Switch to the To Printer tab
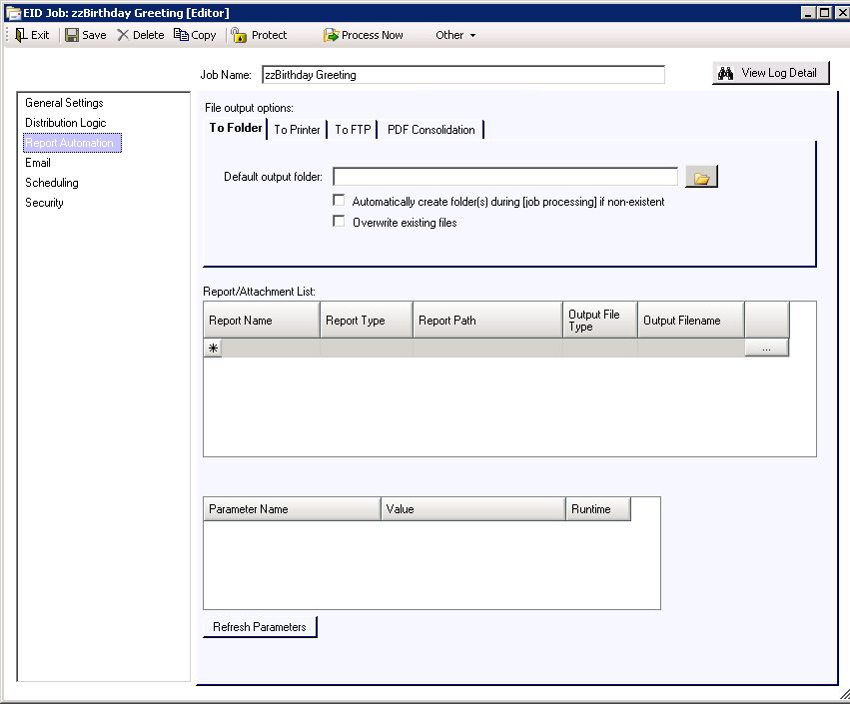The image size is (850, 704). click(x=297, y=130)
